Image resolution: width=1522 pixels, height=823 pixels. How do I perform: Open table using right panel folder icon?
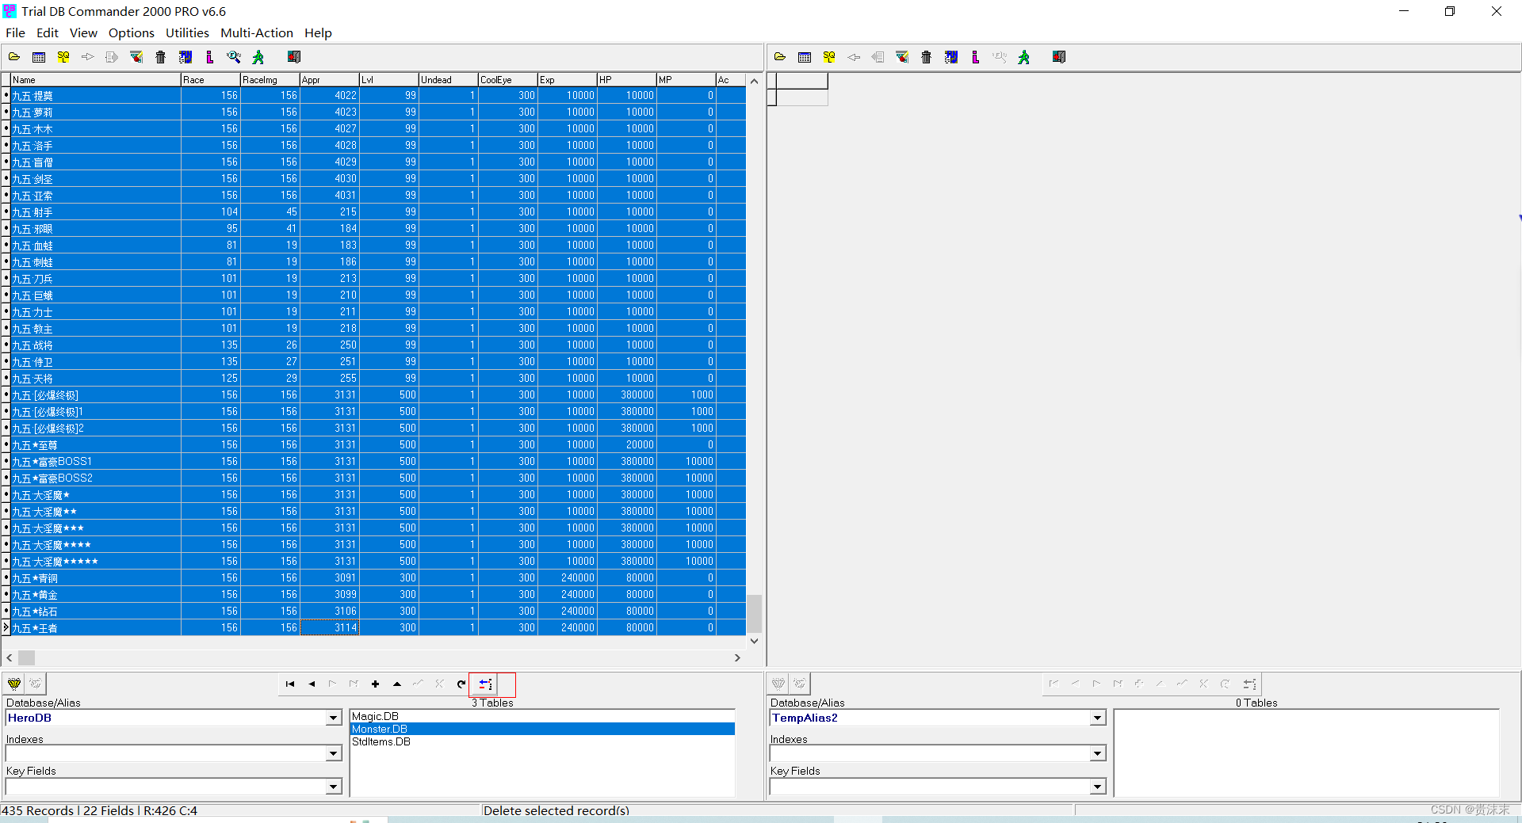coord(780,57)
